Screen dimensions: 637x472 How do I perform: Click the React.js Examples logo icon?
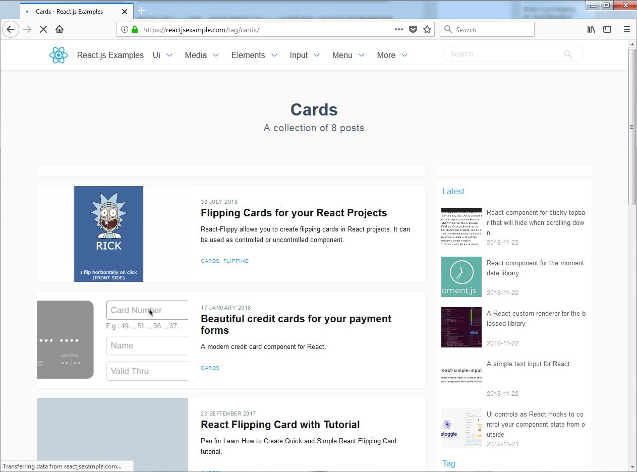click(59, 55)
